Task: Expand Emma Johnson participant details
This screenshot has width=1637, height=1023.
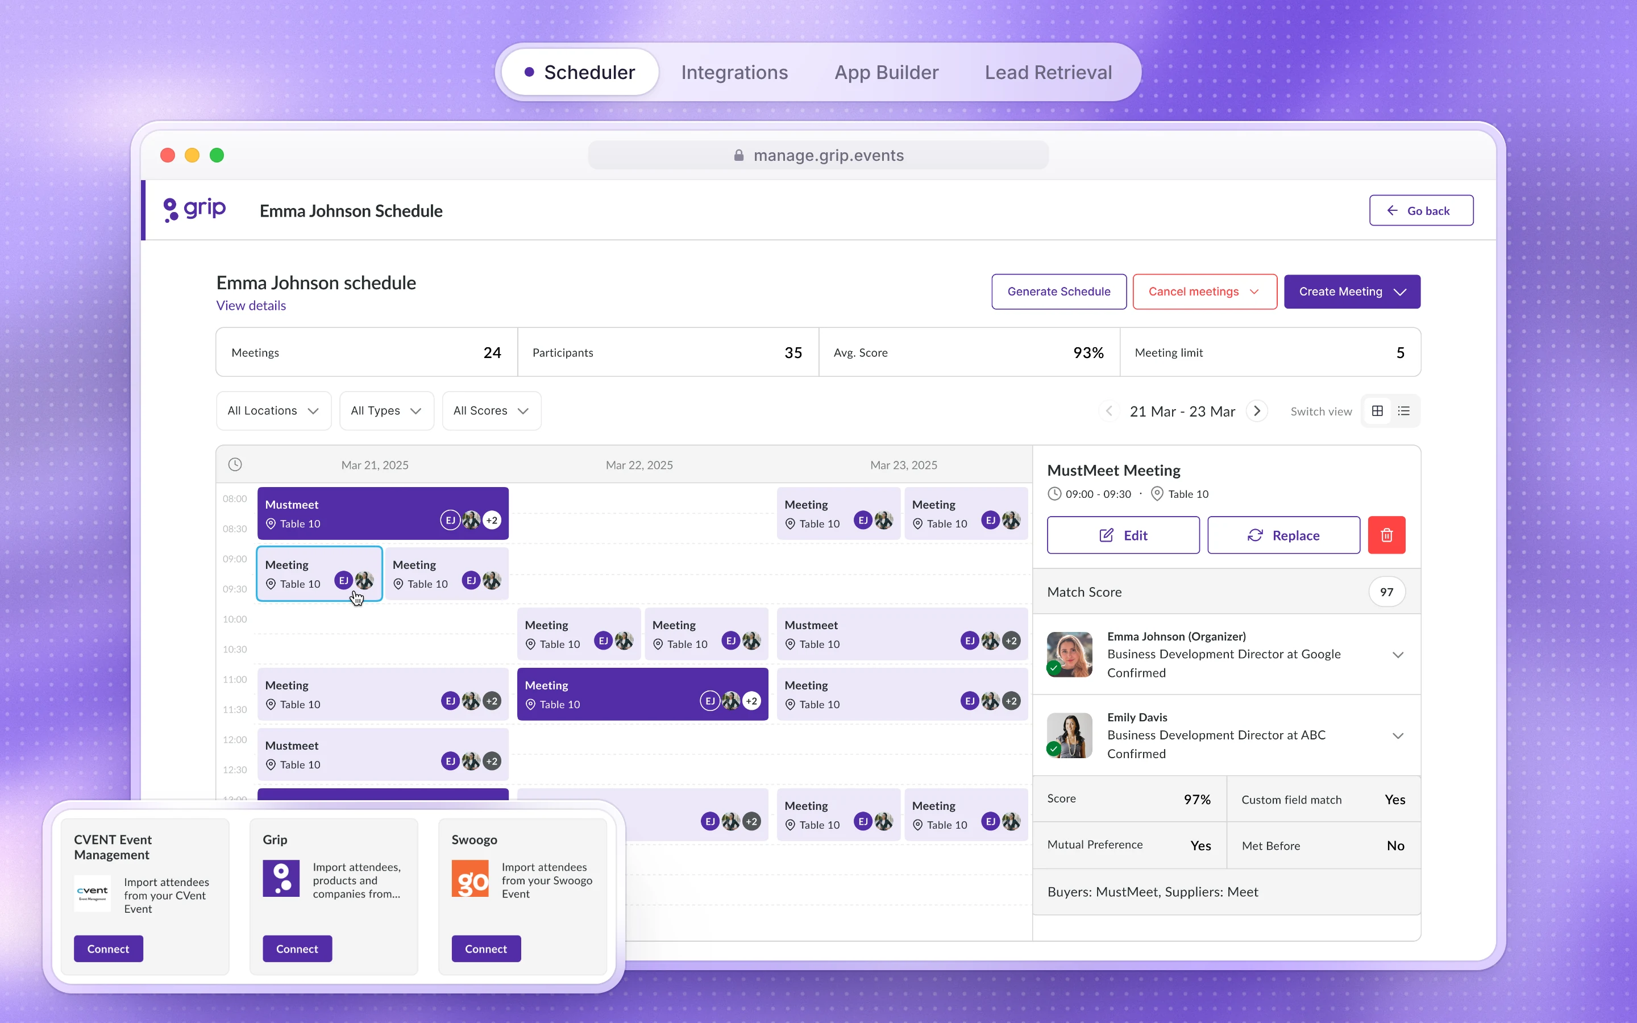Action: coord(1398,655)
